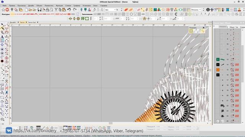Switch to the Дизайн1 document tab
Image resolution: width=245 pixels, height=137 pixels.
[x=13, y=22]
